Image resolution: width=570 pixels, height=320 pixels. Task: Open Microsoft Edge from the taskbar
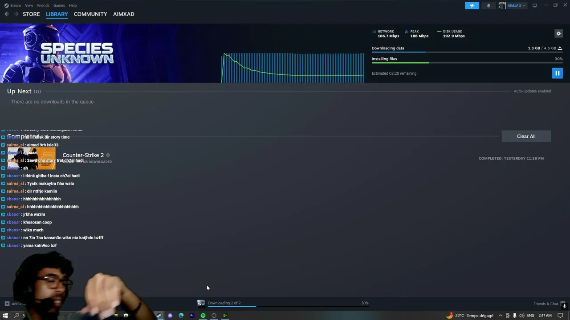181,316
